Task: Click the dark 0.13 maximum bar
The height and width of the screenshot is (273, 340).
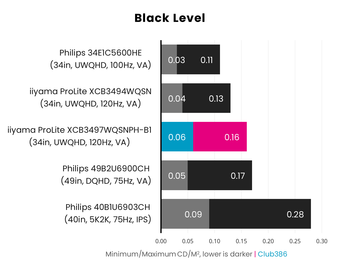Action: pyautogui.click(x=206, y=98)
